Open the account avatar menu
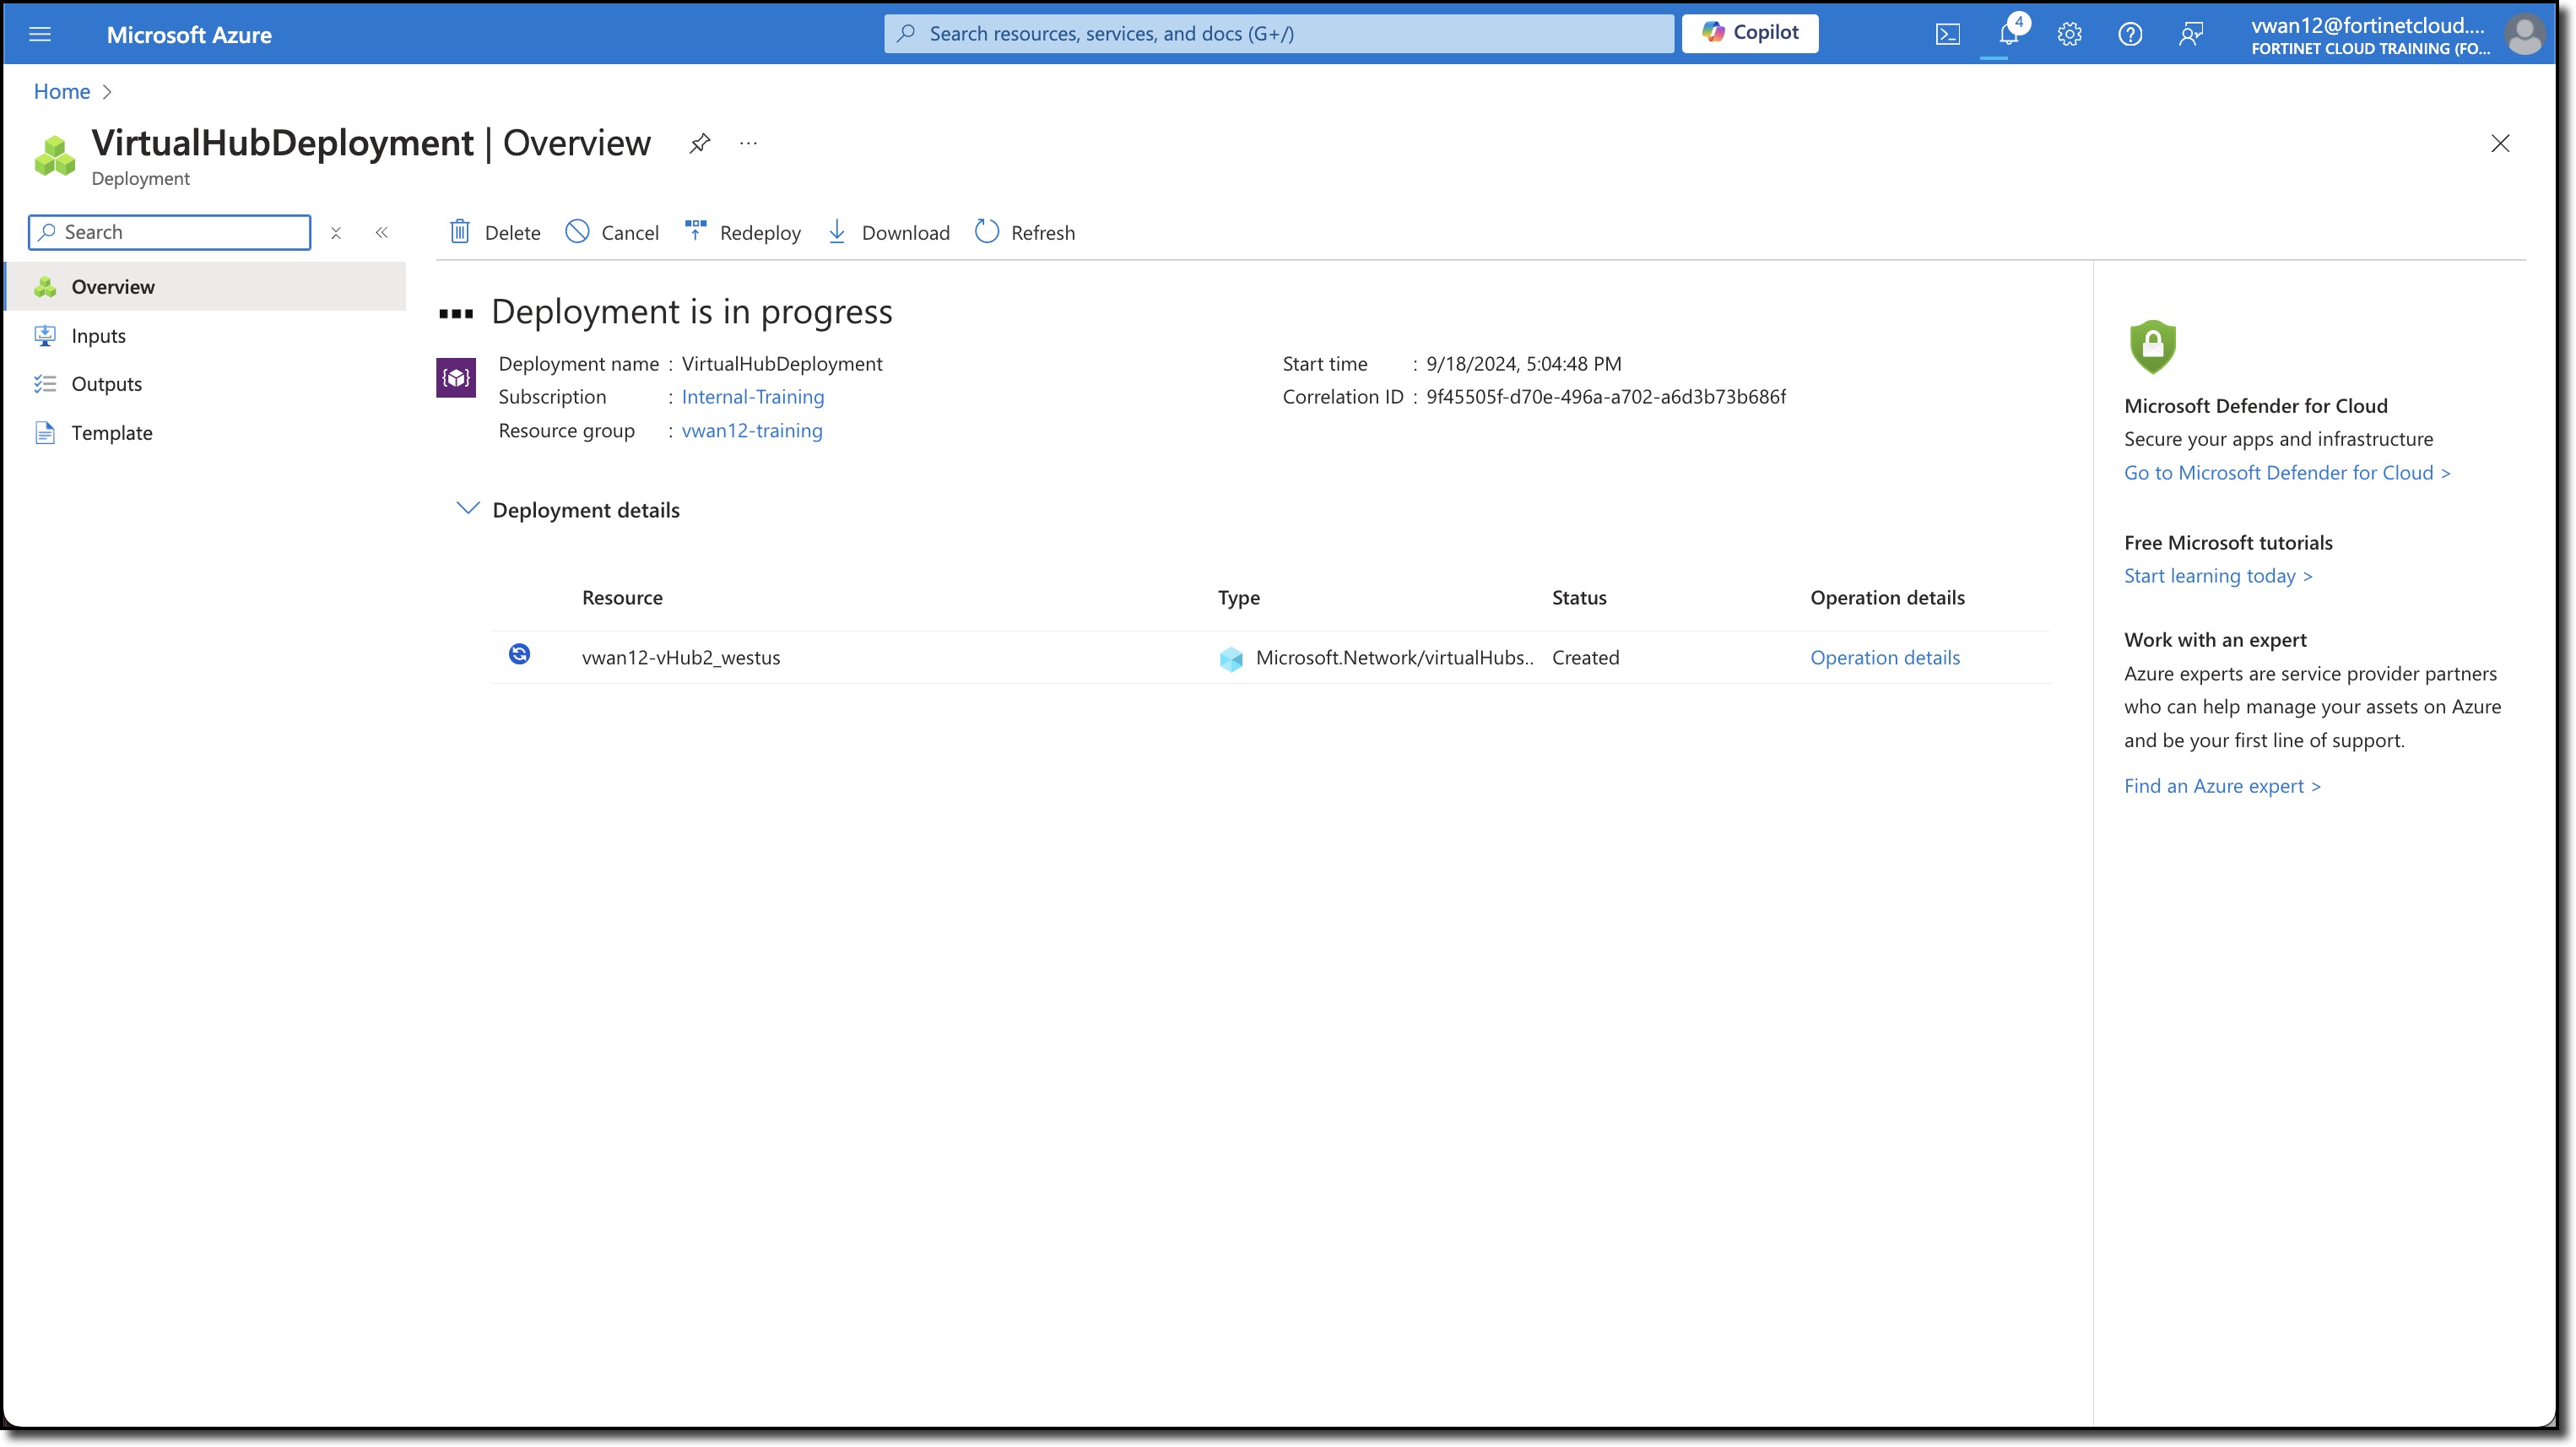This screenshot has height=1447, width=2576. 2524,34
